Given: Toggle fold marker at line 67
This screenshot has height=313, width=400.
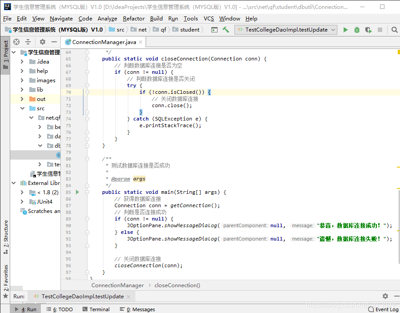Looking at the screenshot, I should 87,72.
